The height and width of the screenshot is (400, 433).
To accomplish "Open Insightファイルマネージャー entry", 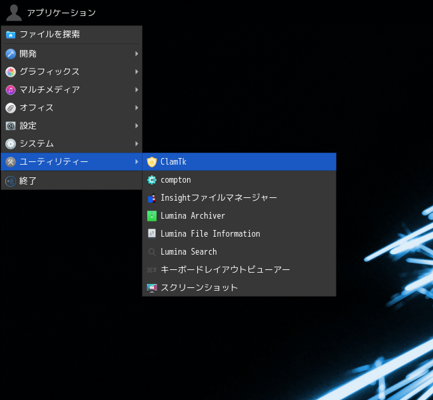I will coord(239,198).
